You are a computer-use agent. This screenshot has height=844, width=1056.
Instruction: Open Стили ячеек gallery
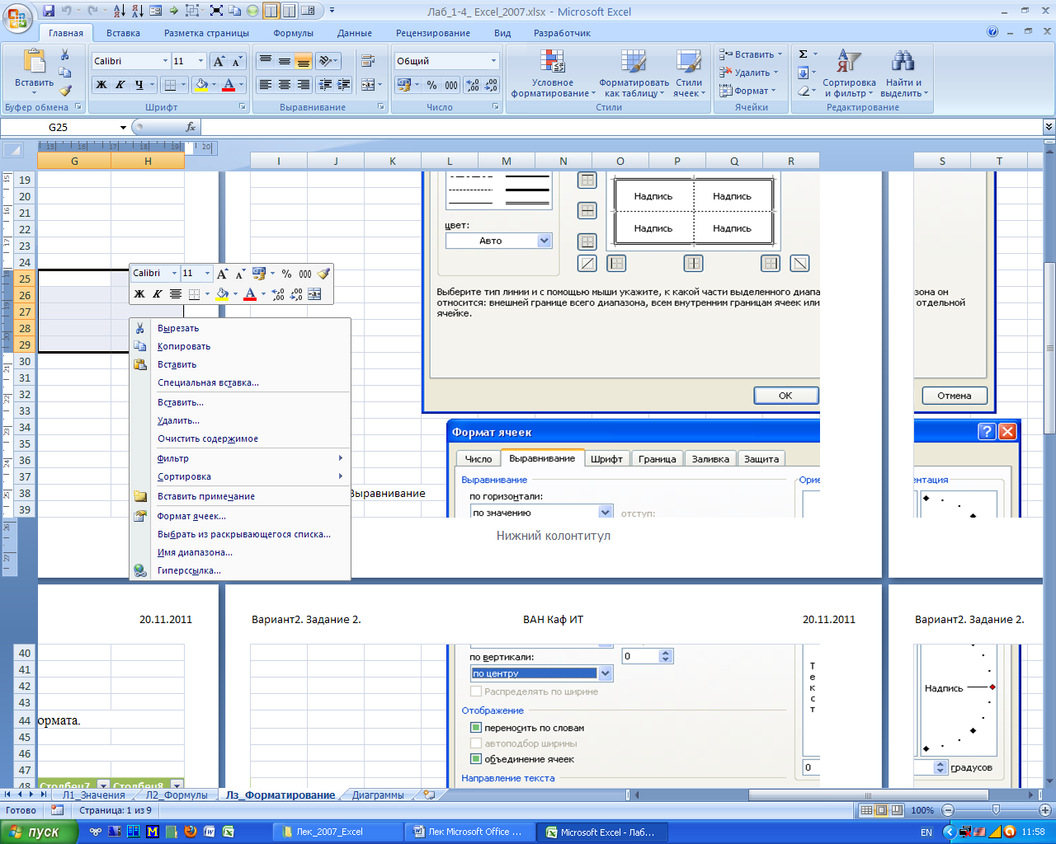[689, 73]
